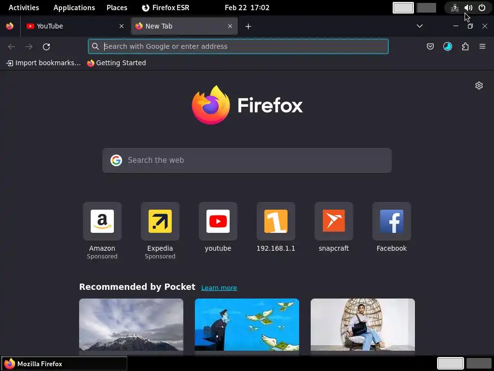Go forward one page

tap(29, 47)
